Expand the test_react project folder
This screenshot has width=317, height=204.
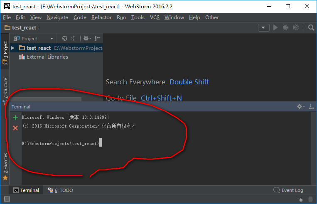[x=13, y=48]
